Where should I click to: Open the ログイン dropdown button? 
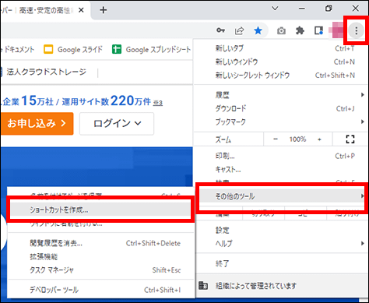[117, 124]
